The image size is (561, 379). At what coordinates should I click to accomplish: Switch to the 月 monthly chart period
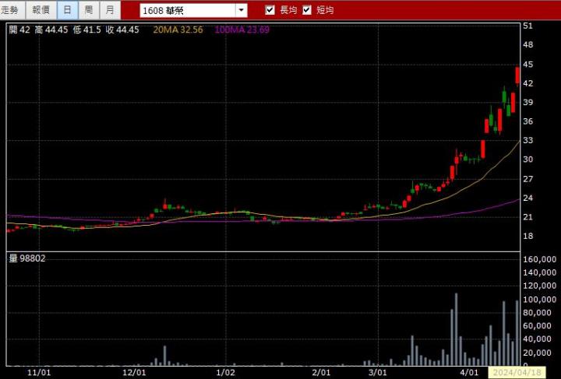(x=110, y=10)
